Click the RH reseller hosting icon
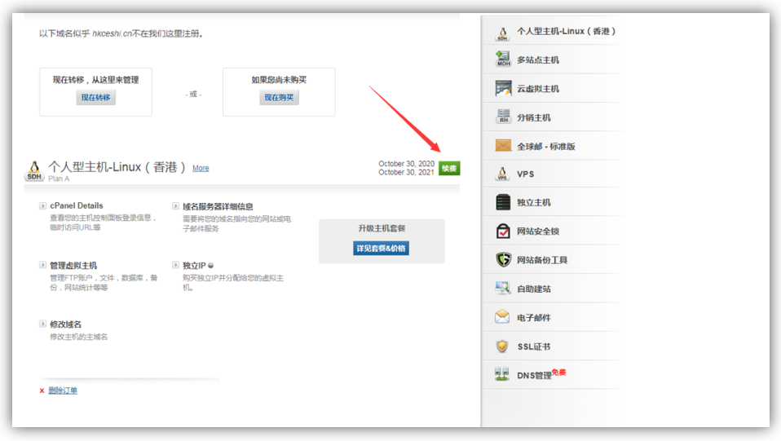781x441 pixels. [x=503, y=117]
